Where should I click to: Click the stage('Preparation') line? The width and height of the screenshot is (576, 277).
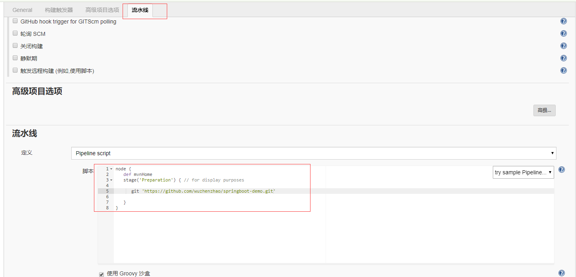[184, 180]
